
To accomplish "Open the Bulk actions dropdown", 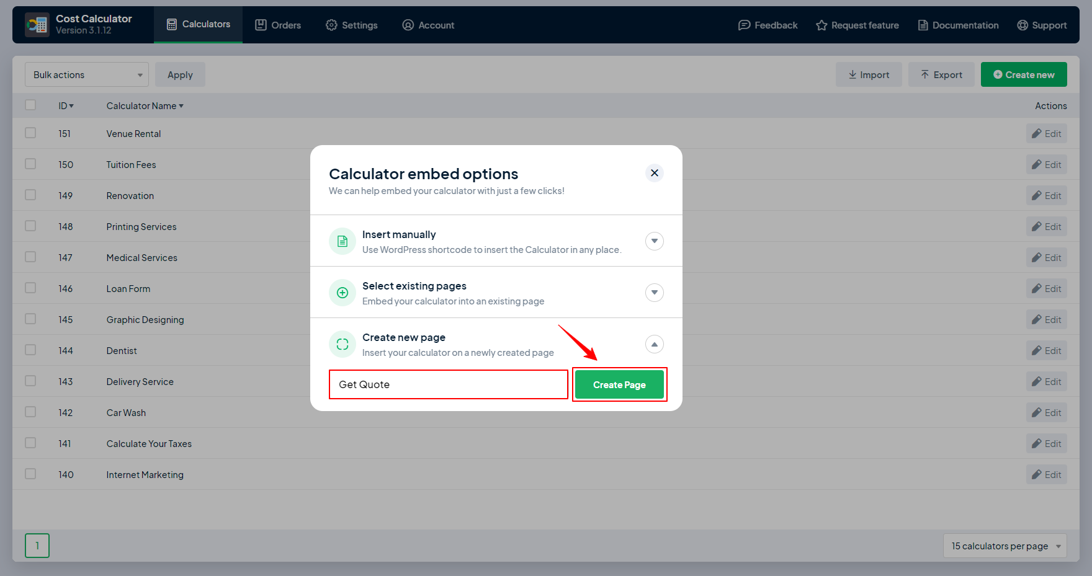I will 87,75.
